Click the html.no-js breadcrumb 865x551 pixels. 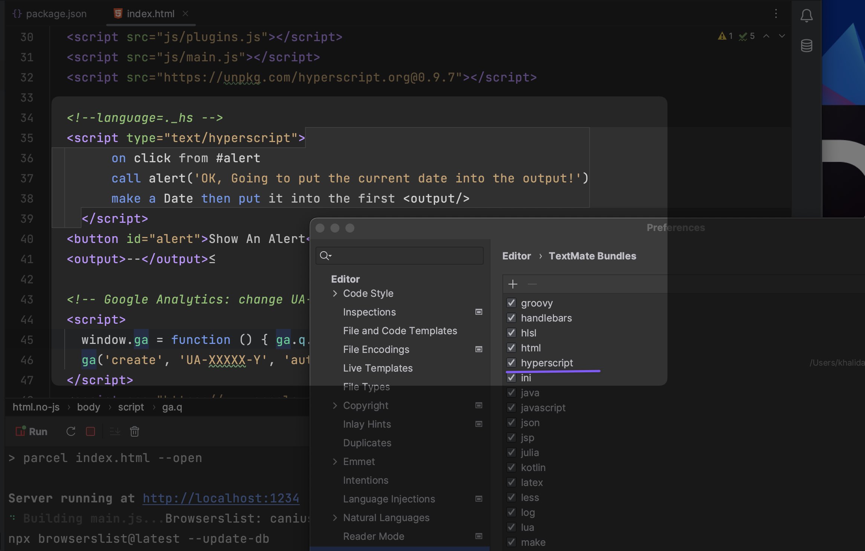(36, 407)
